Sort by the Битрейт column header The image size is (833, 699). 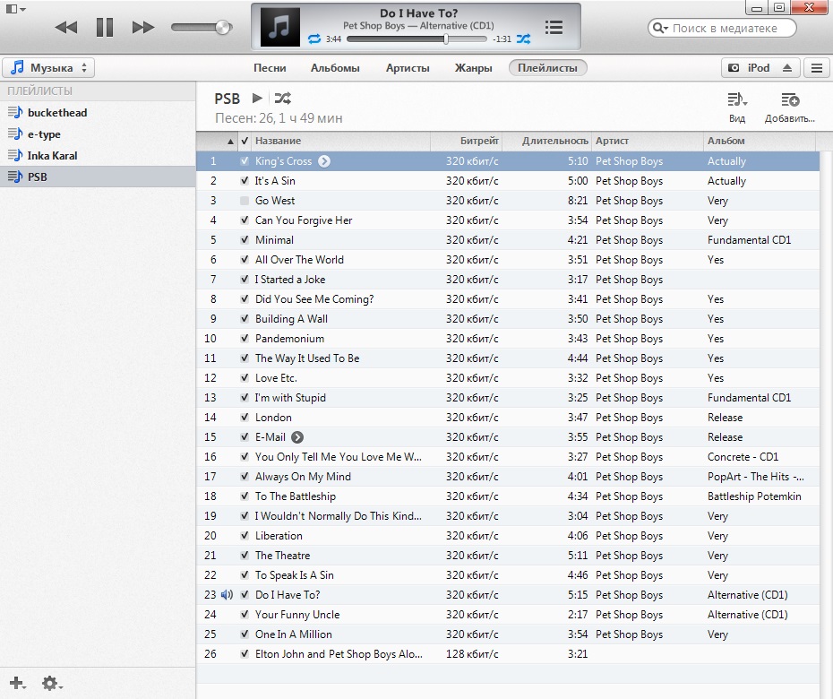467,141
